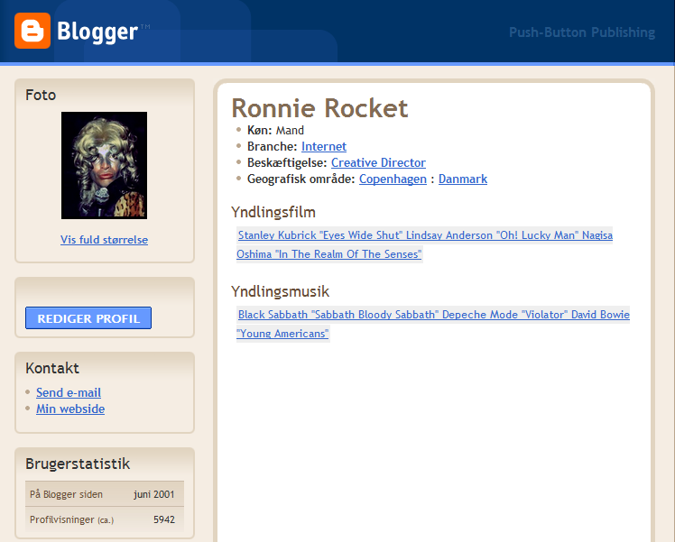This screenshot has height=542, width=675.
Task: Click the Profilvisninger statistics row
Action: click(104, 519)
